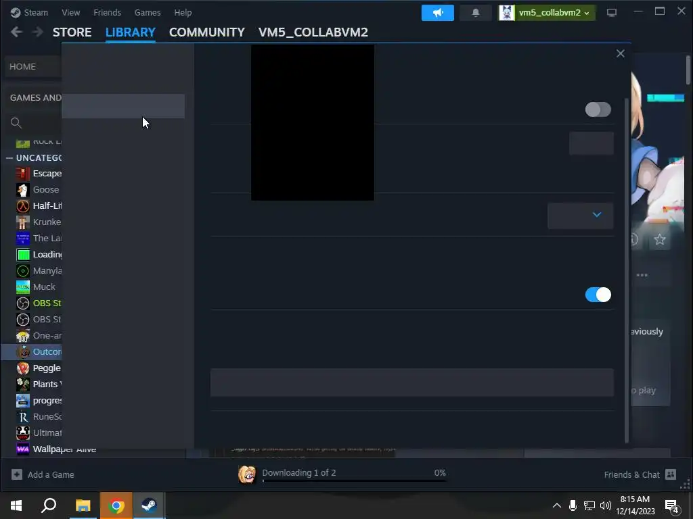Select the Peggle game icon
This screenshot has height=519, width=693.
tap(23, 368)
